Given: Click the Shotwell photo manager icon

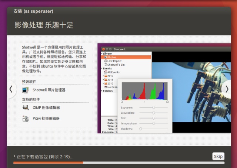Looking at the screenshot, I should 25,90.
